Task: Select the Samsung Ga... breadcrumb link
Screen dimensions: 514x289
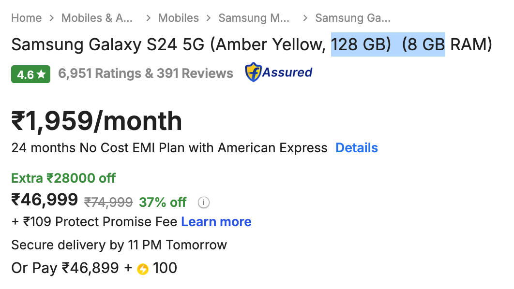Action: [353, 18]
